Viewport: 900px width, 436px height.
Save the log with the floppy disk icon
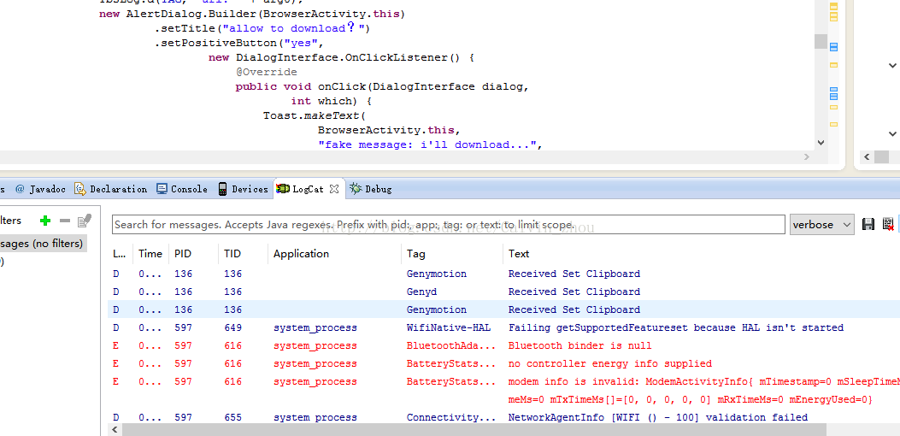tap(868, 225)
